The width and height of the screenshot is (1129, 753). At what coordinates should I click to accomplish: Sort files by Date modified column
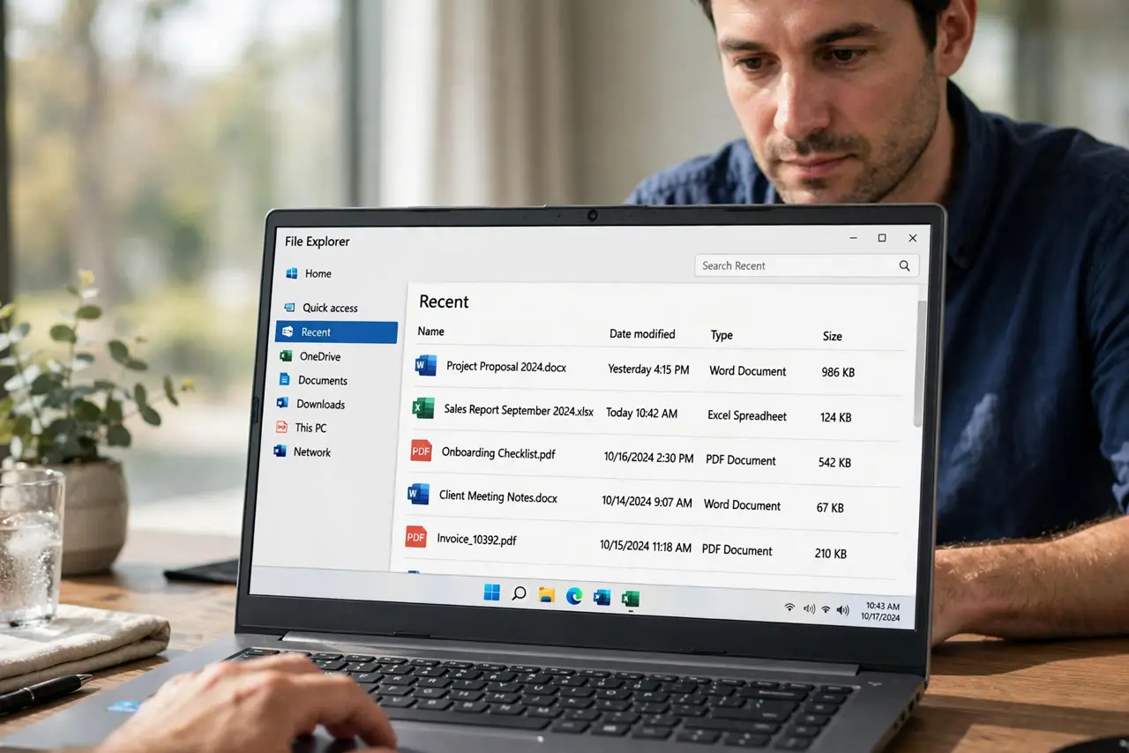pos(642,334)
